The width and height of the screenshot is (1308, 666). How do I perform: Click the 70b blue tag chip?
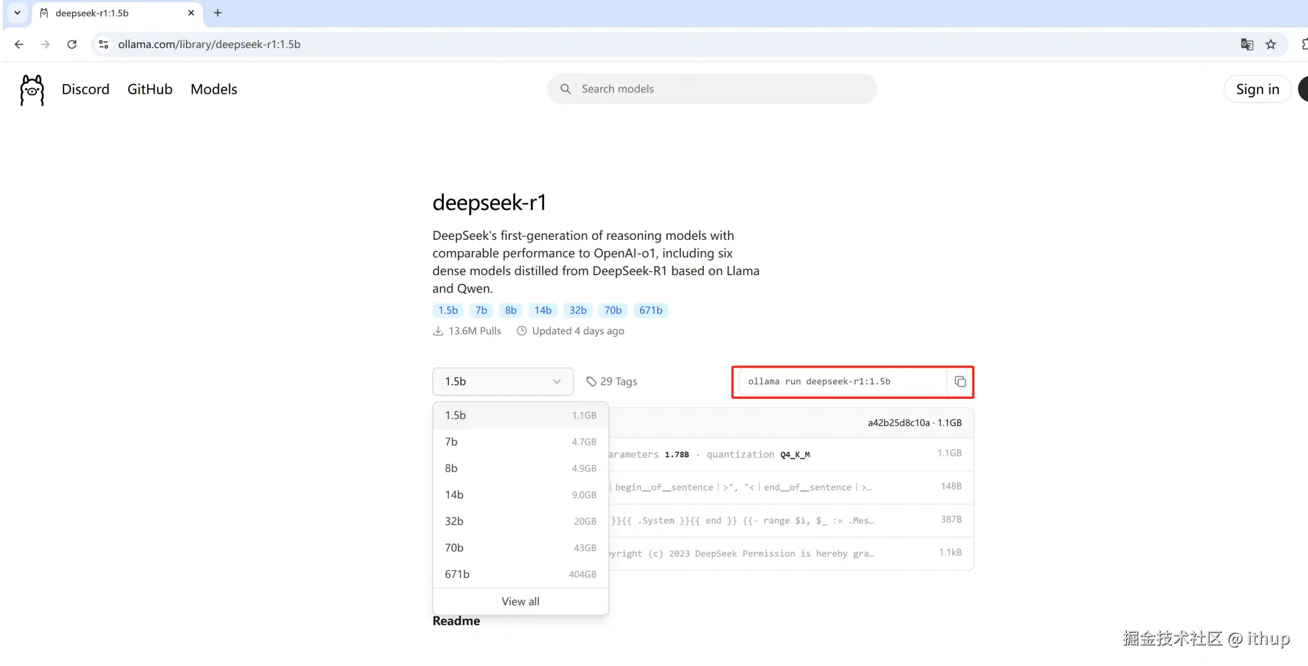click(x=613, y=311)
